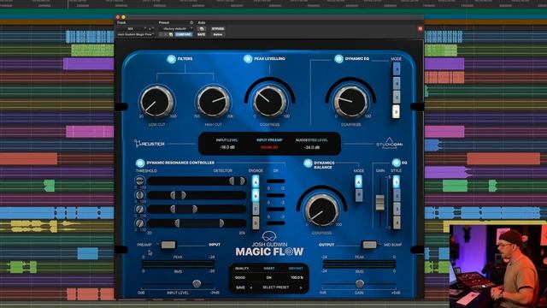Click second band threshold mini knob
Screen dimensions: 547x308
tap(139, 195)
